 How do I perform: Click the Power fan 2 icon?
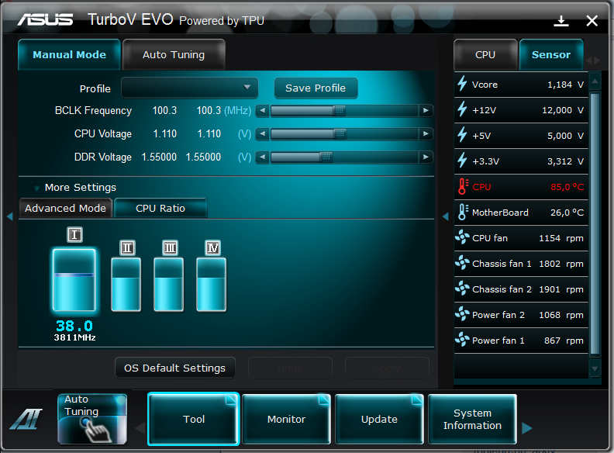pyautogui.click(x=463, y=313)
